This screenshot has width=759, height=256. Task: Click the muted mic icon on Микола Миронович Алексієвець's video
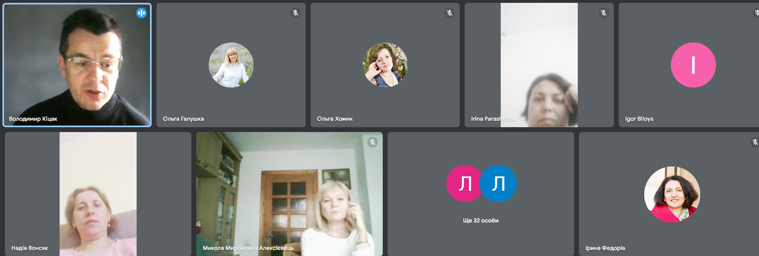pos(373,142)
